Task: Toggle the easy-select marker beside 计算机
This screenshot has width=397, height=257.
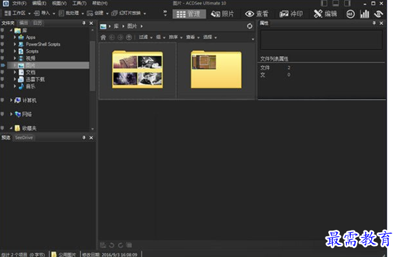Action: pos(2,100)
